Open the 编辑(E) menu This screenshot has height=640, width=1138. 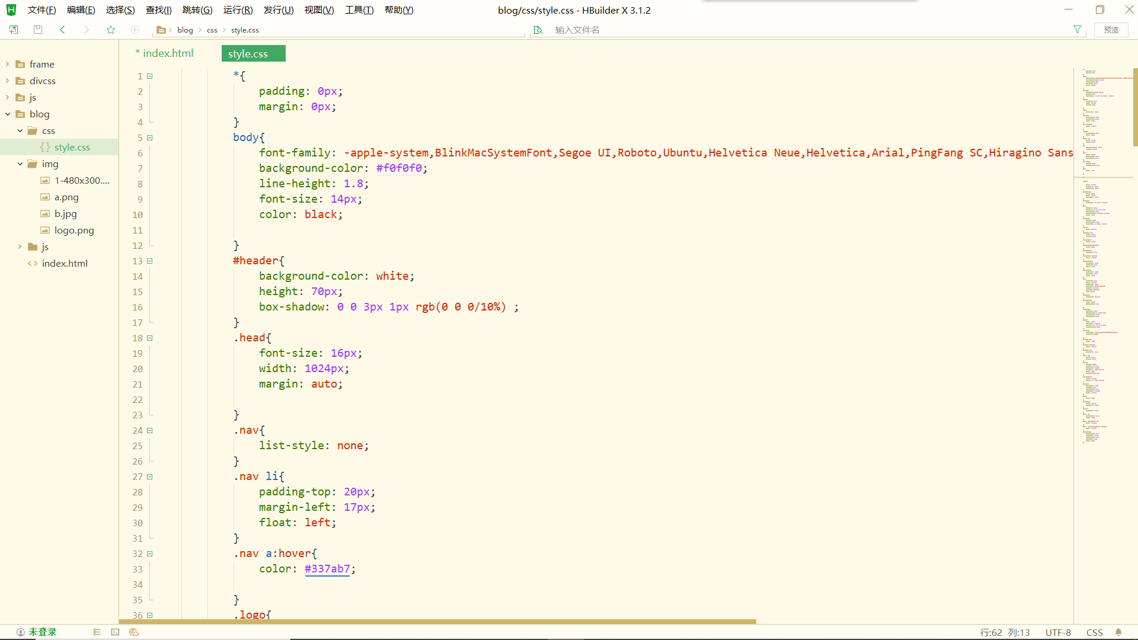[81, 10]
